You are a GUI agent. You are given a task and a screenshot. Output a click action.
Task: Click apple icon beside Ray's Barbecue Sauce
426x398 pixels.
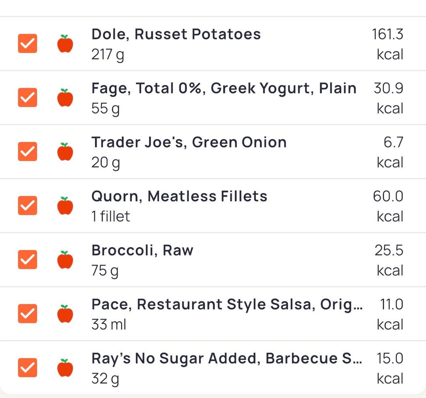65,368
